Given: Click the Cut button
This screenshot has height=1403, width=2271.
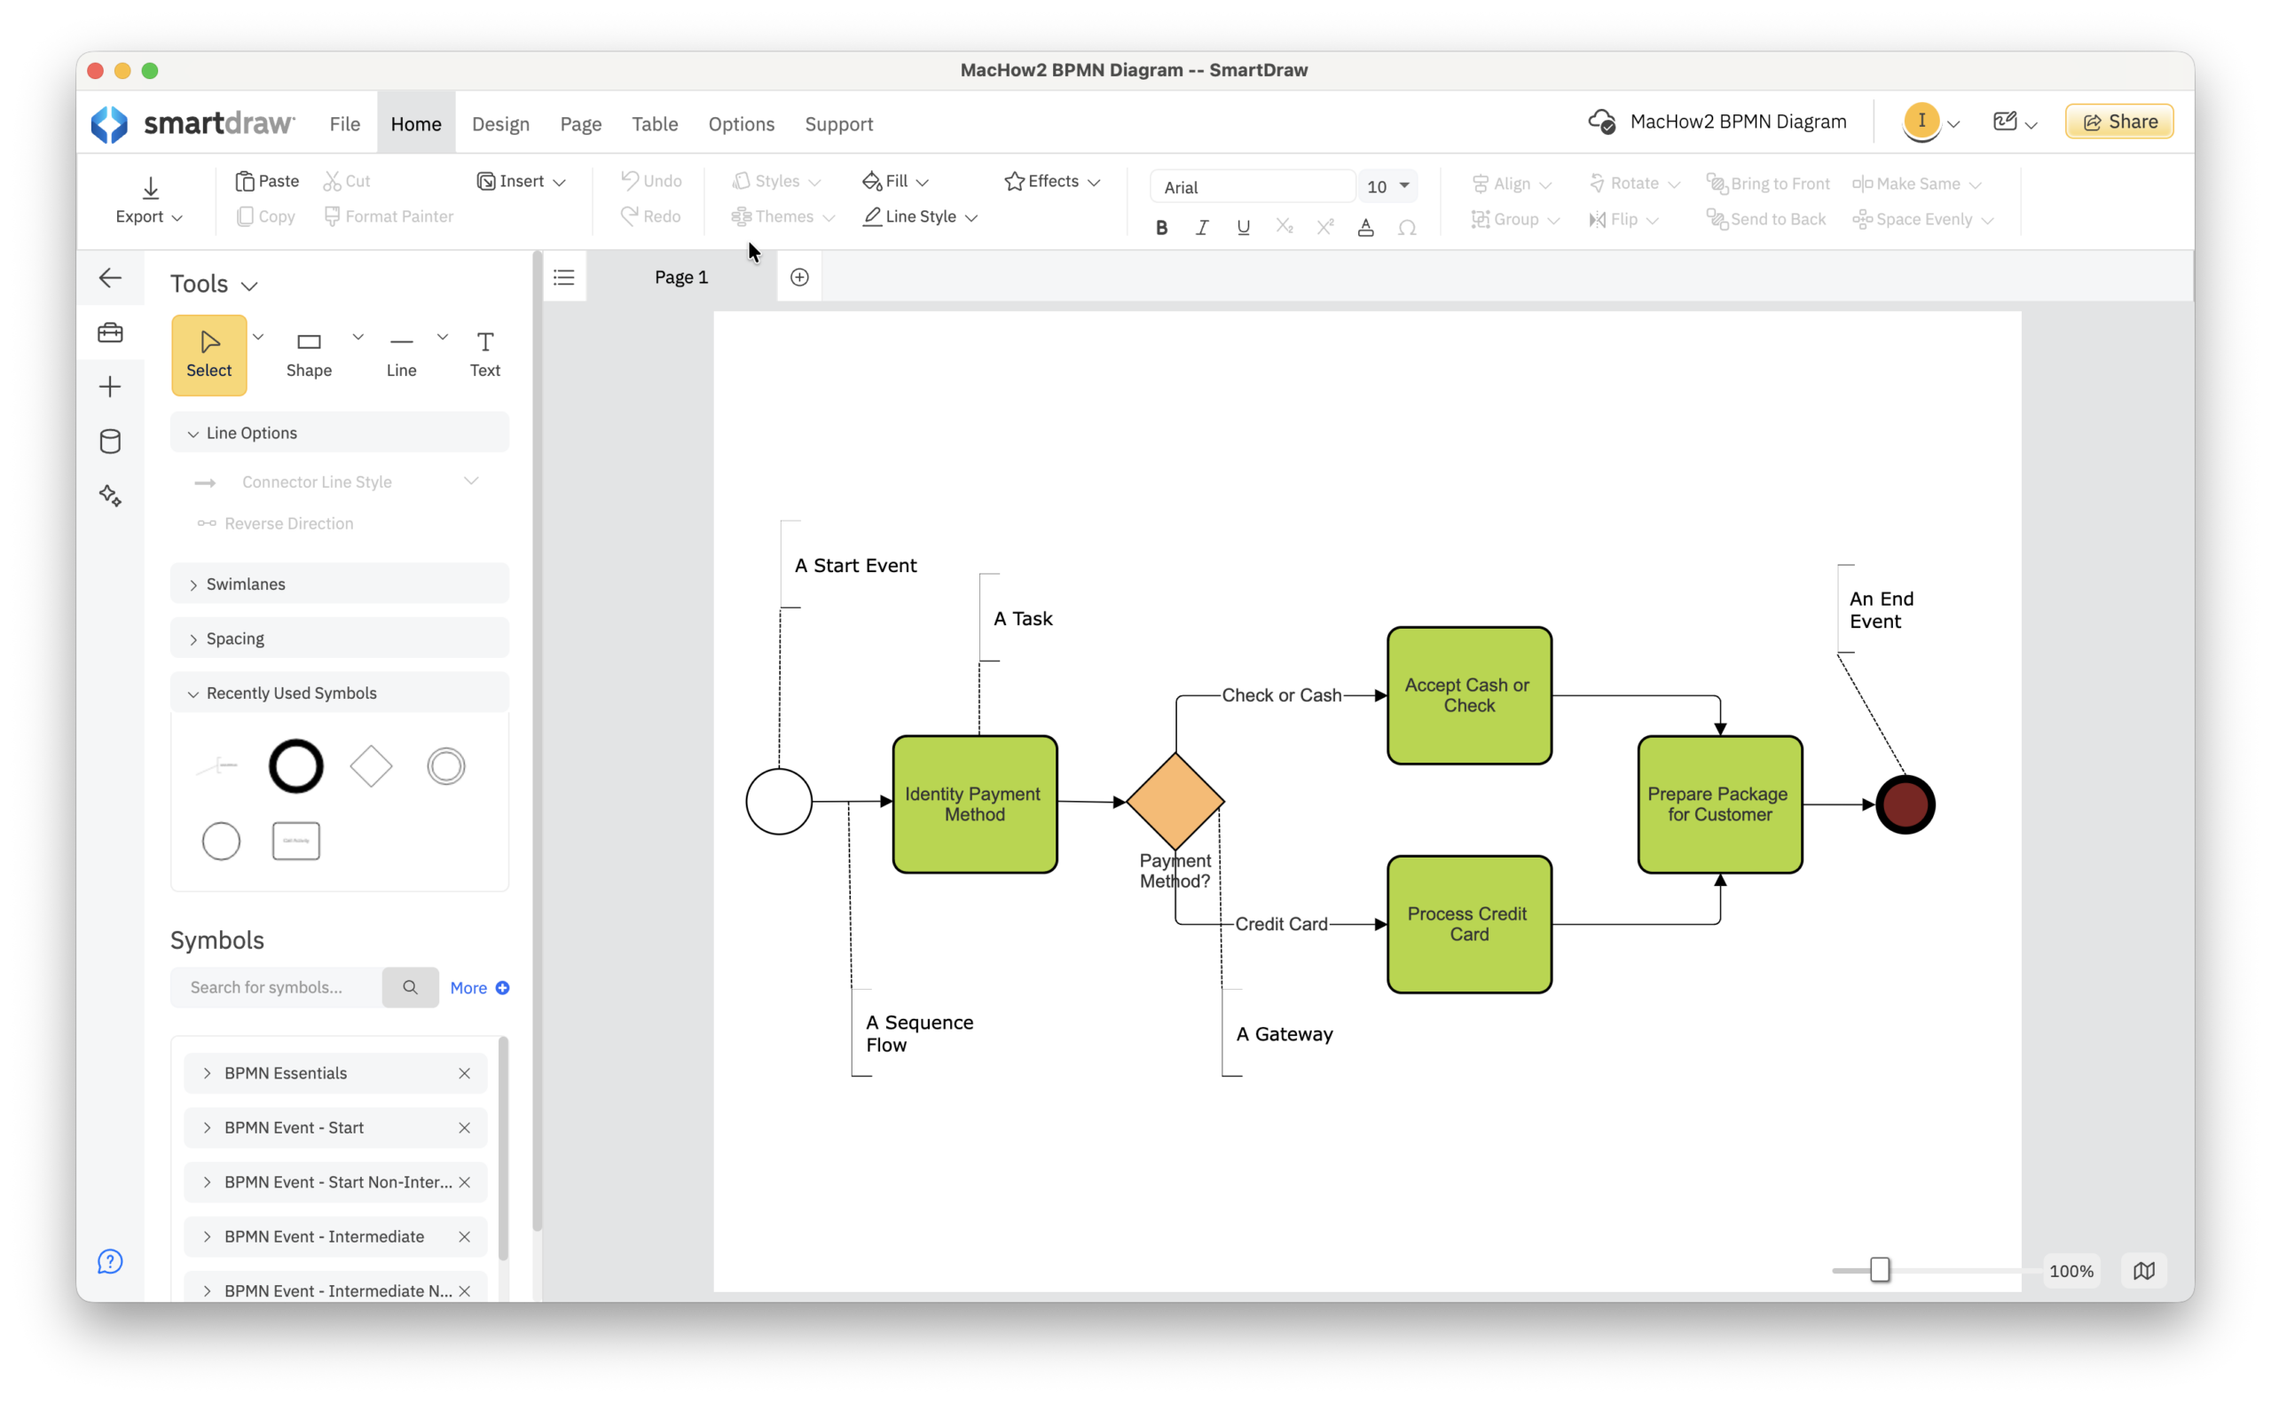Looking at the screenshot, I should pos(346,181).
